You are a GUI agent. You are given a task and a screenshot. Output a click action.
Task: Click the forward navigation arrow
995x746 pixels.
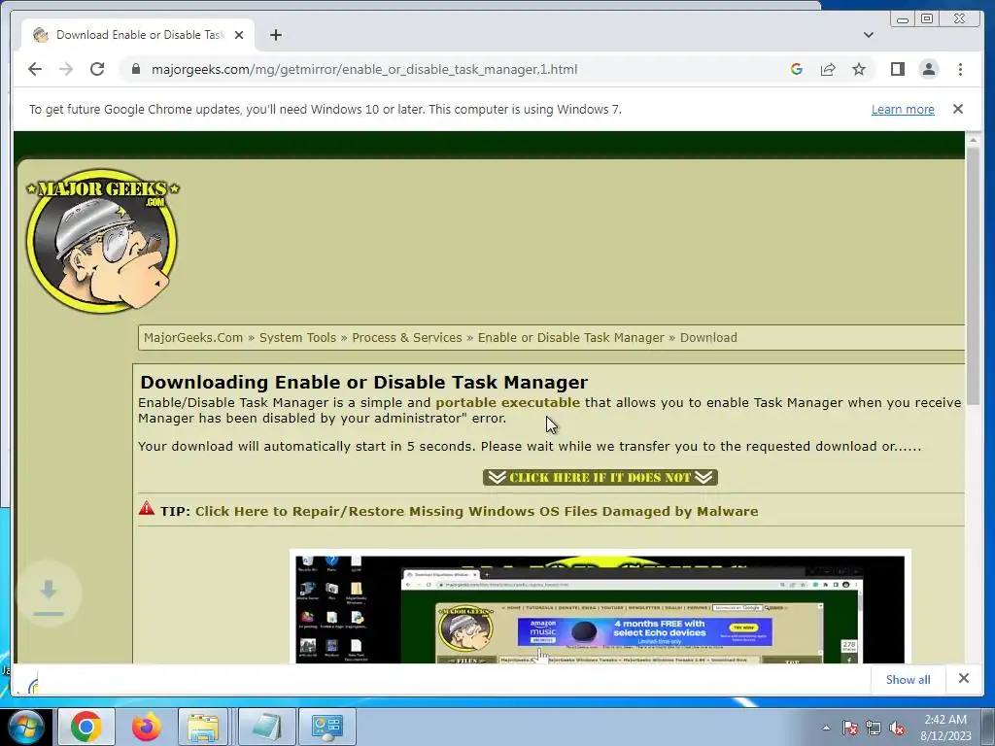coord(66,69)
